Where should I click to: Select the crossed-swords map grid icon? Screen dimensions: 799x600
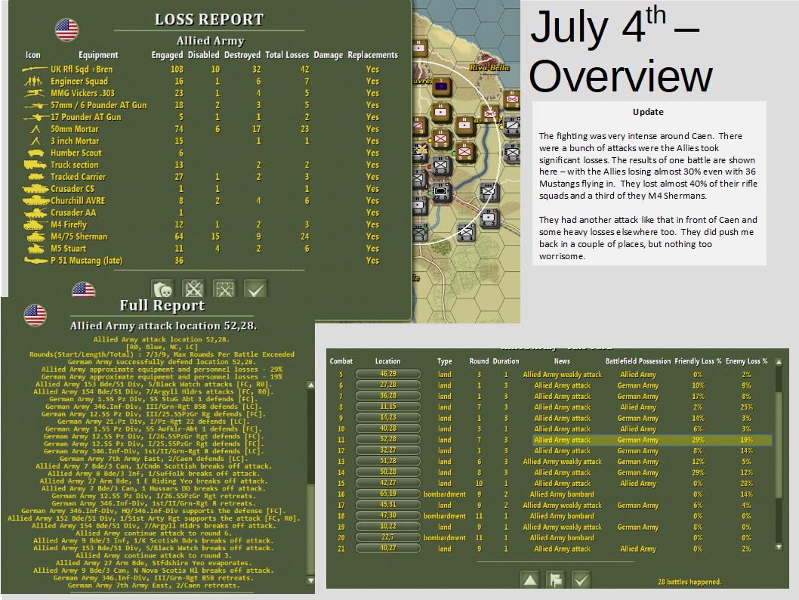click(x=225, y=289)
